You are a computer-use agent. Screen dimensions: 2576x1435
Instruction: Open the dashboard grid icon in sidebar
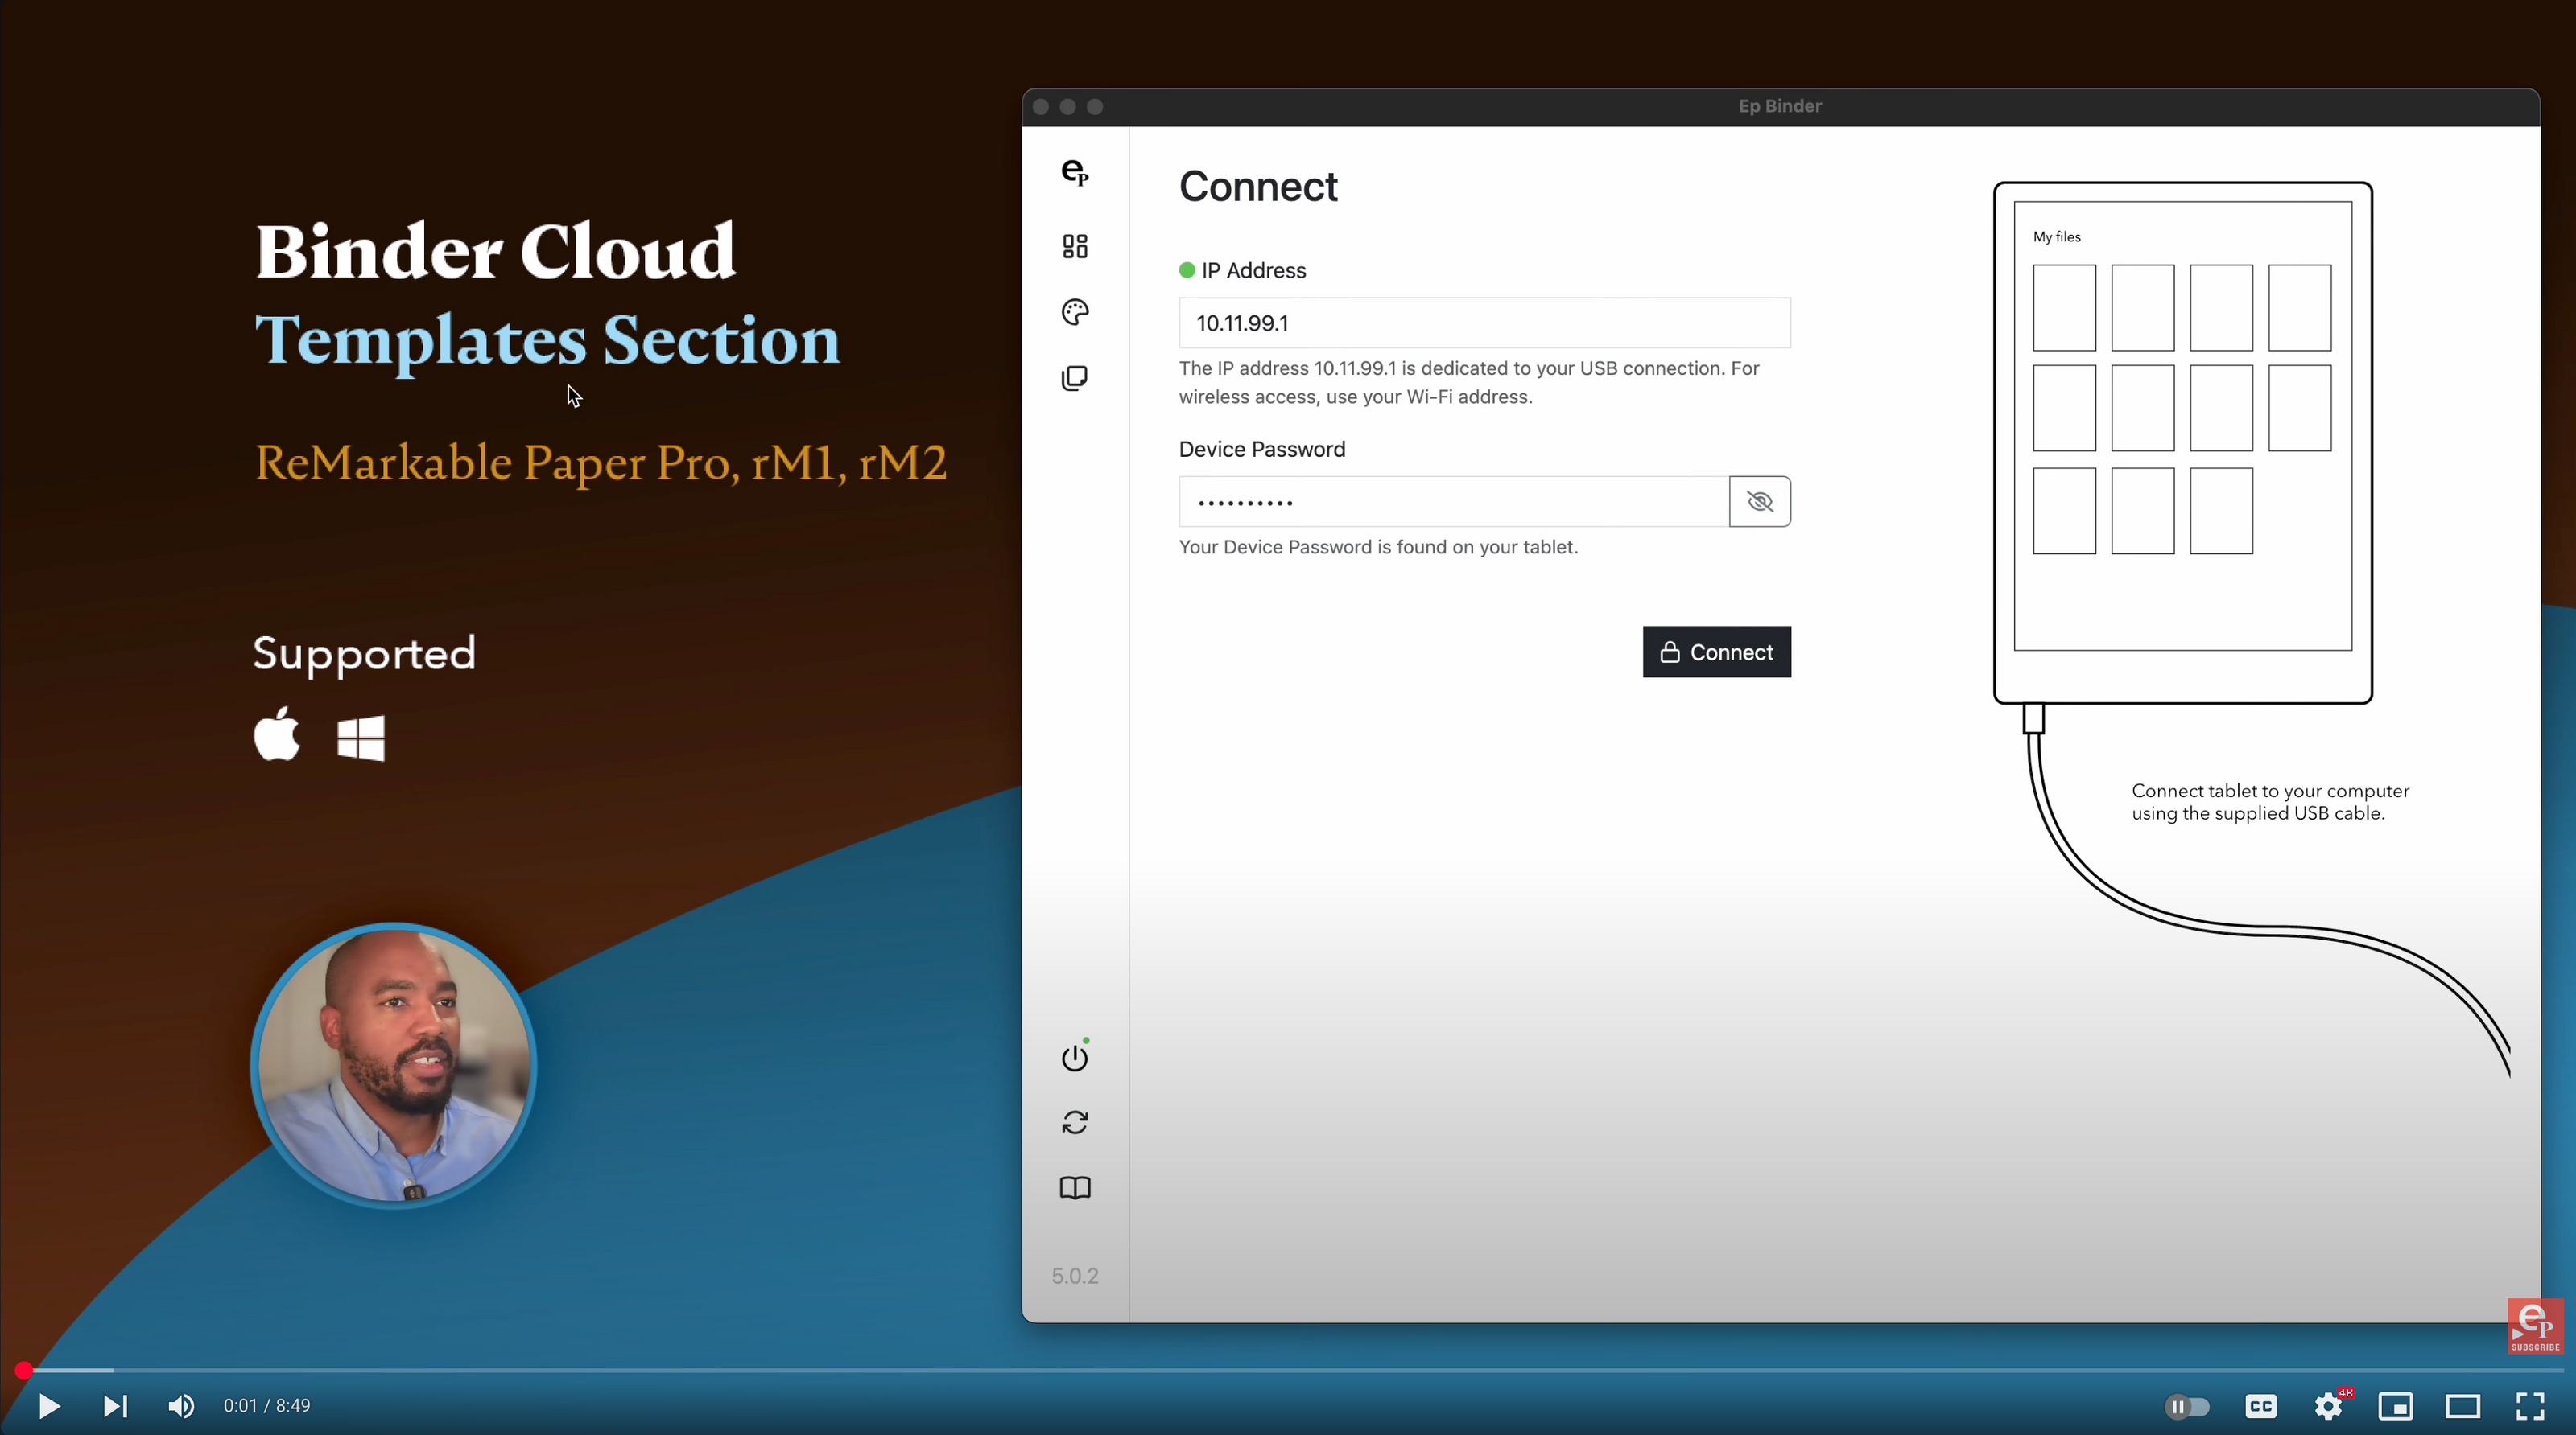point(1075,246)
